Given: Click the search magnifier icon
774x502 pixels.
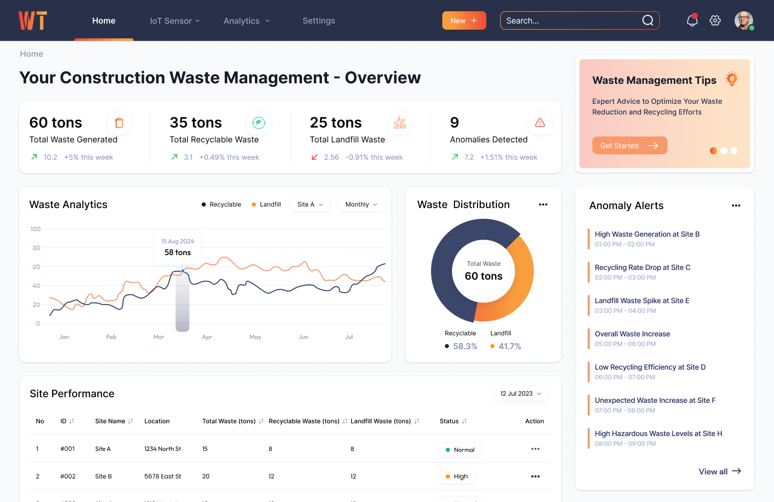Looking at the screenshot, I should pyautogui.click(x=648, y=20).
